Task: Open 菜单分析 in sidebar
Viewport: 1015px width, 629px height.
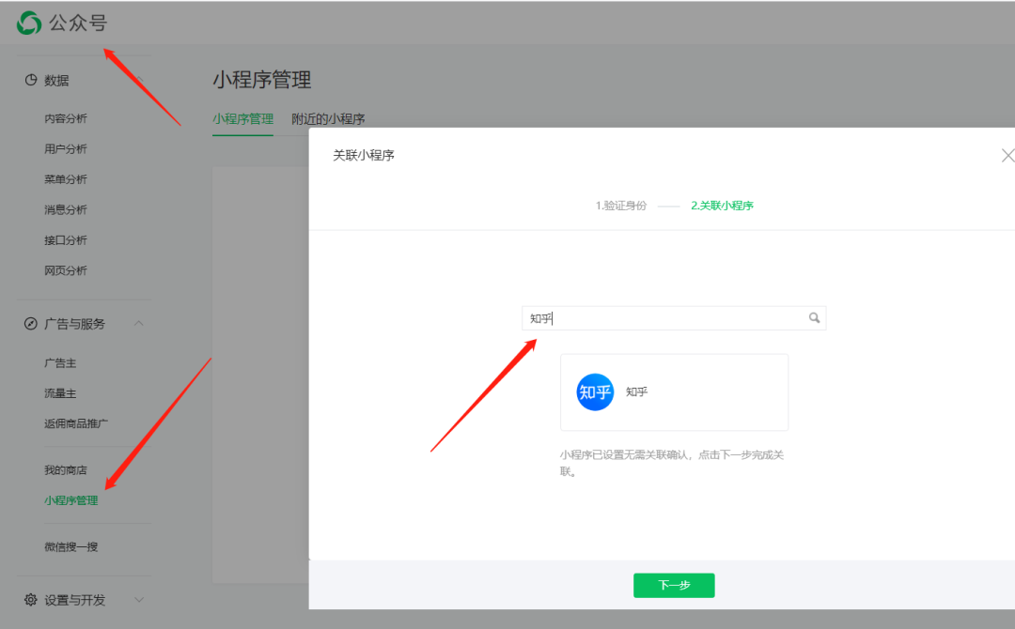Action: point(66,179)
